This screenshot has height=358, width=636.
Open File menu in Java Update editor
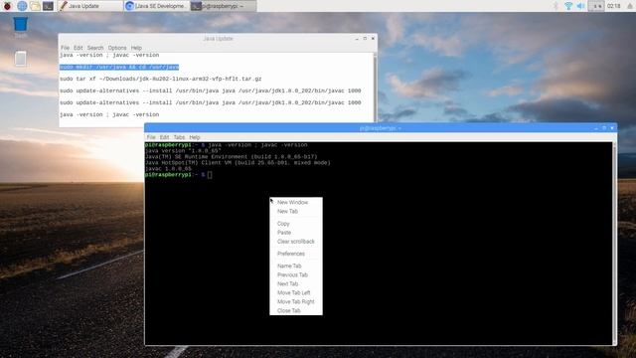click(65, 48)
